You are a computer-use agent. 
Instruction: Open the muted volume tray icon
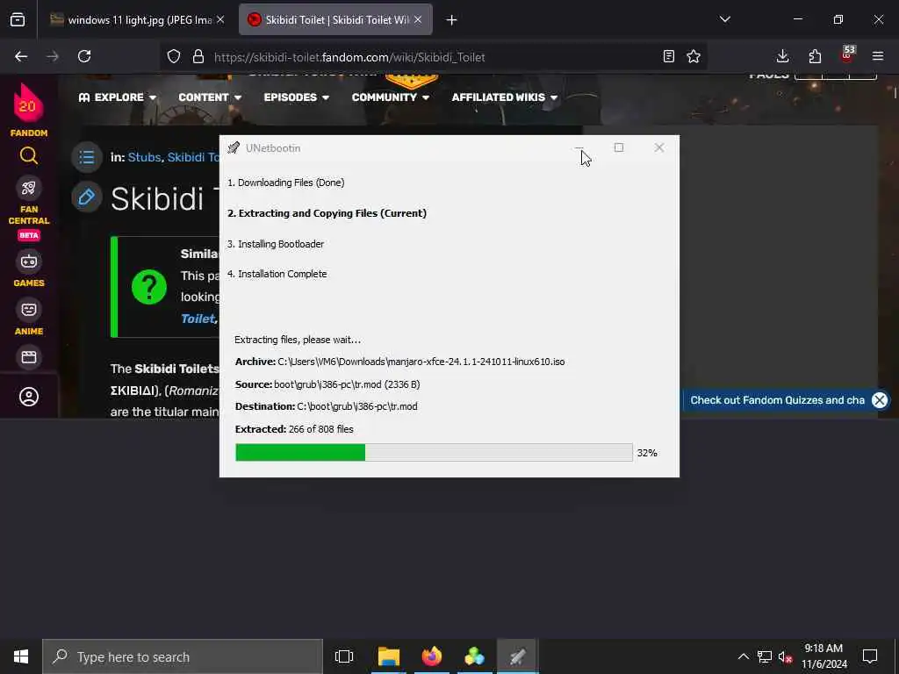click(785, 657)
